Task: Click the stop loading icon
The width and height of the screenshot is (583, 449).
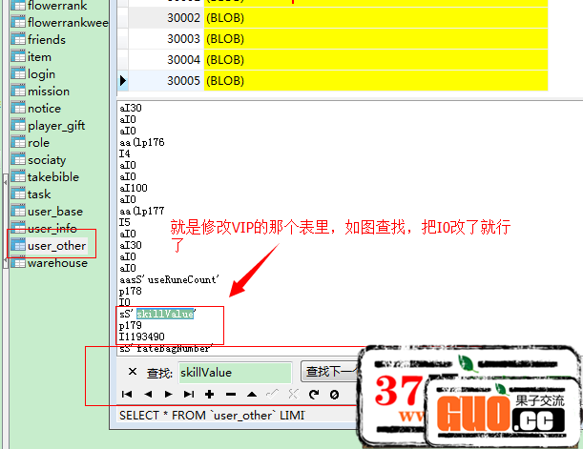Action: coord(334,395)
